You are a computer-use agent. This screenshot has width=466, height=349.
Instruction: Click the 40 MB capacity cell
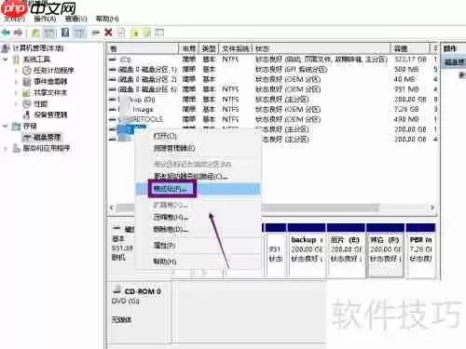point(404,79)
